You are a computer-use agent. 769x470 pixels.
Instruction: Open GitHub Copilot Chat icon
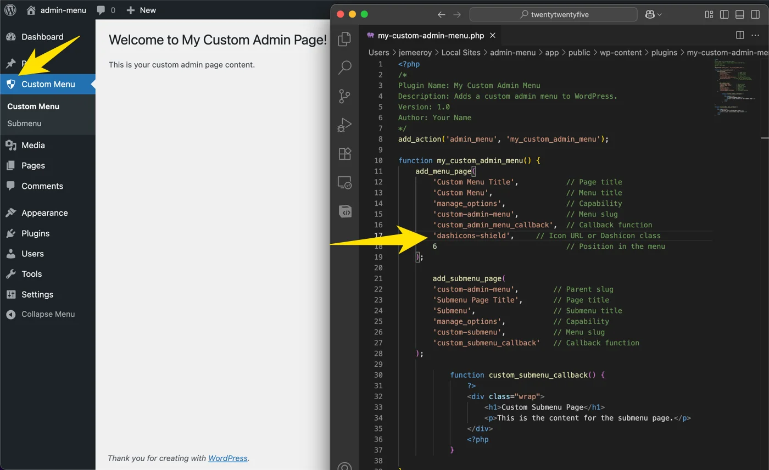tap(344, 211)
